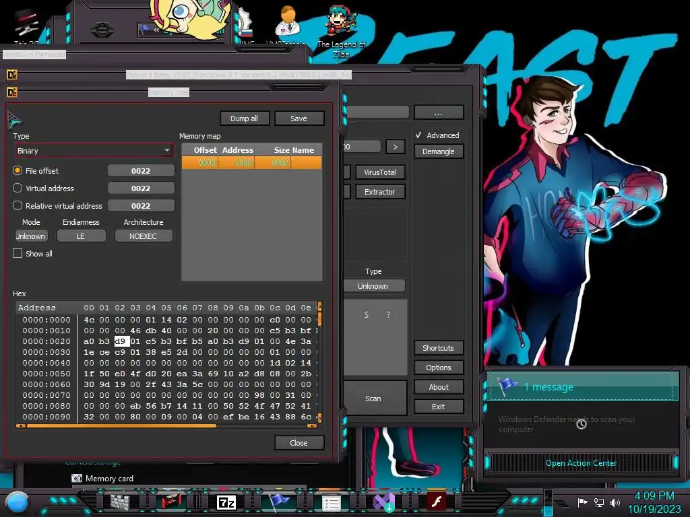Uncheck the Advanced checkbox
The height and width of the screenshot is (517, 690).
pos(418,135)
